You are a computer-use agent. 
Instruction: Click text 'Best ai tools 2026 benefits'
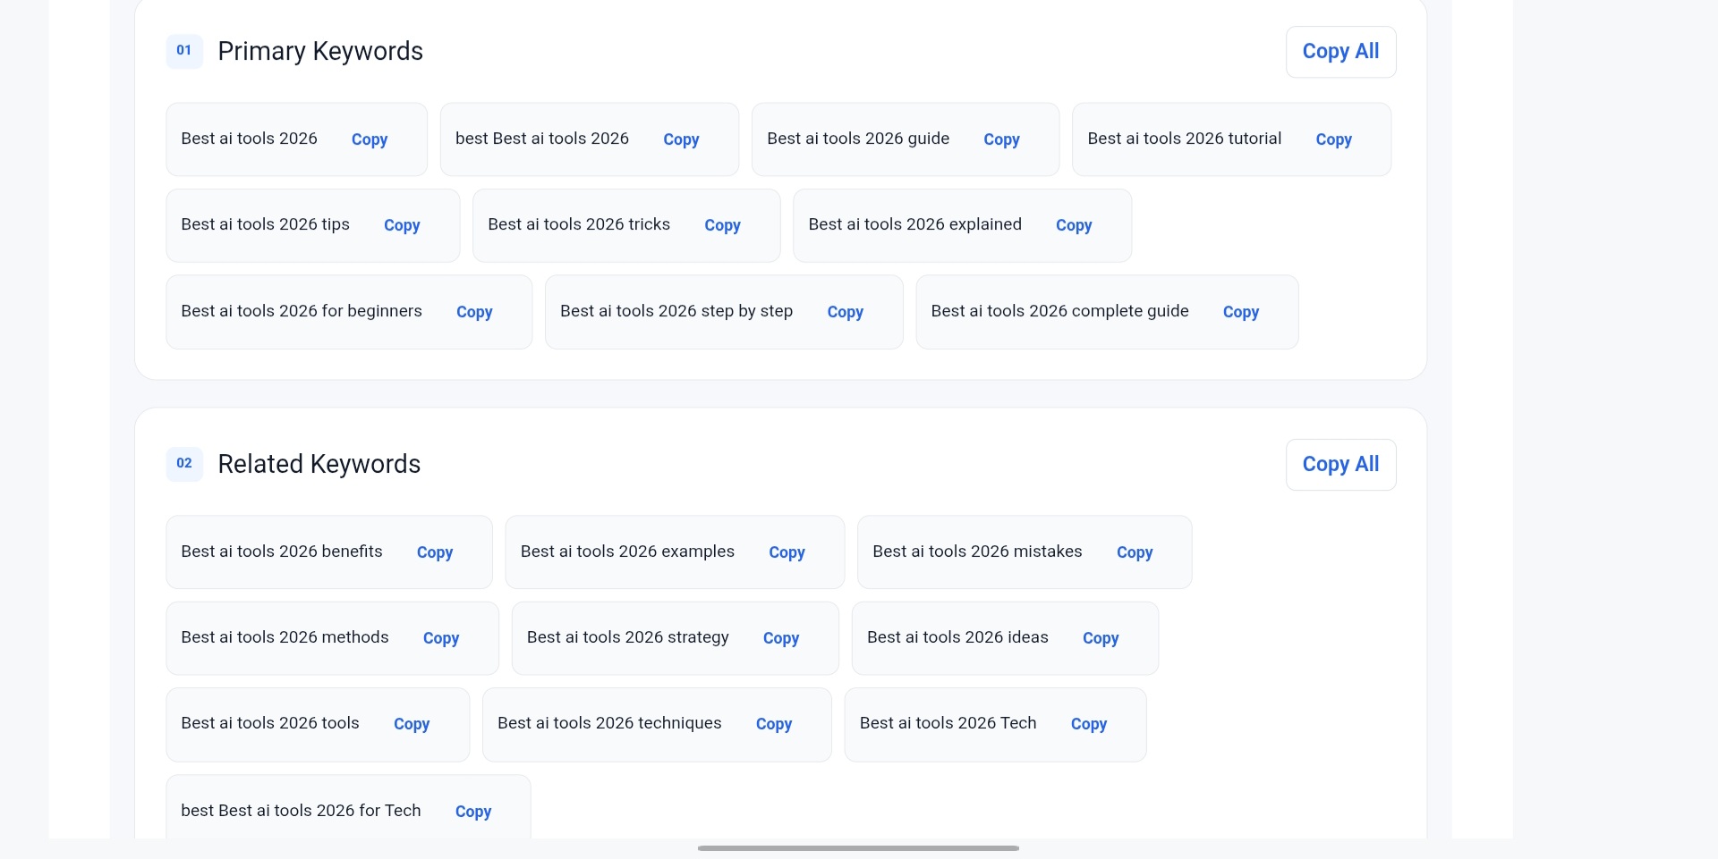pos(282,552)
